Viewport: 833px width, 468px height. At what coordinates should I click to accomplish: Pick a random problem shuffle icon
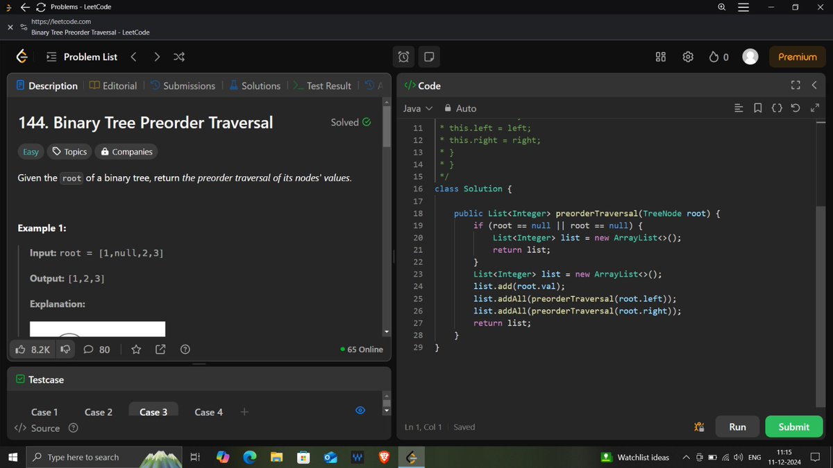point(178,57)
